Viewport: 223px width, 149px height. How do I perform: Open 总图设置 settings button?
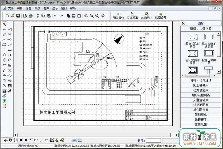tap(161, 16)
